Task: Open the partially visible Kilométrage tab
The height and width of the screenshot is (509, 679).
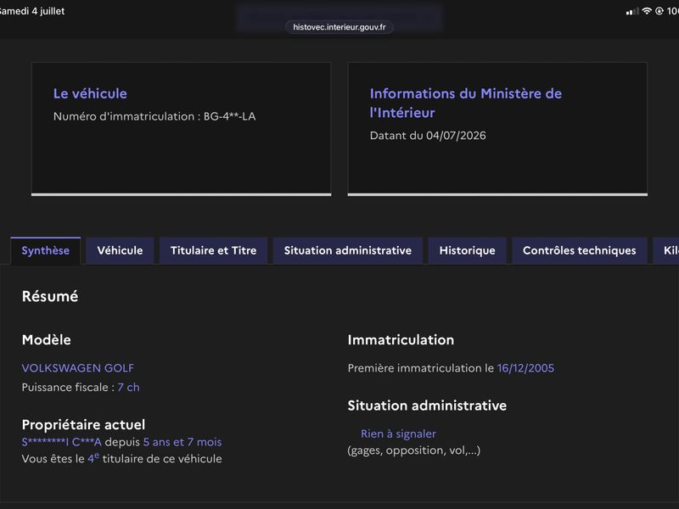Action: 666,250
